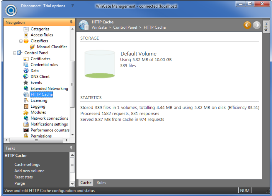Switch to the Rules tab
This screenshot has width=272, height=196.
[101, 183]
